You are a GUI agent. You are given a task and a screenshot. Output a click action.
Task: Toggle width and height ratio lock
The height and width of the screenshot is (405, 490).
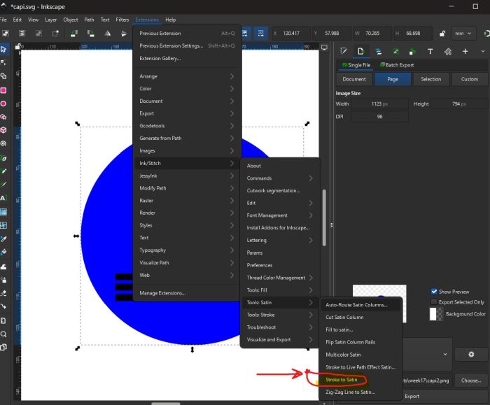442,34
